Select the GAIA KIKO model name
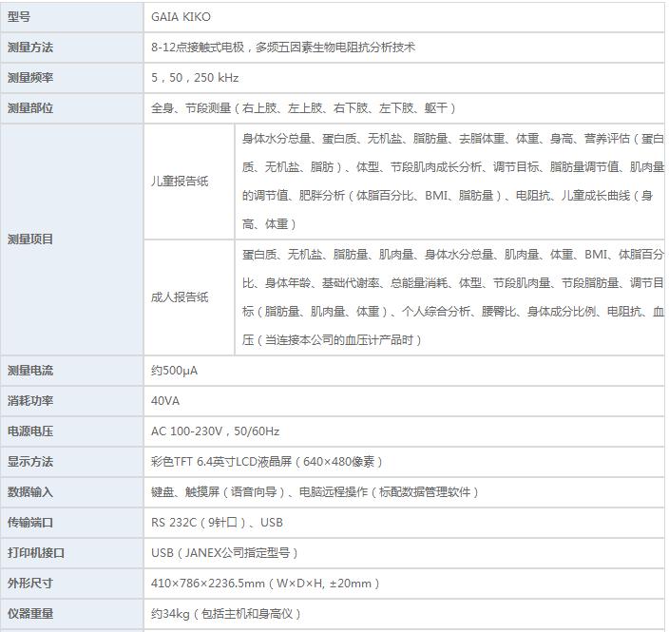 pyautogui.click(x=181, y=17)
